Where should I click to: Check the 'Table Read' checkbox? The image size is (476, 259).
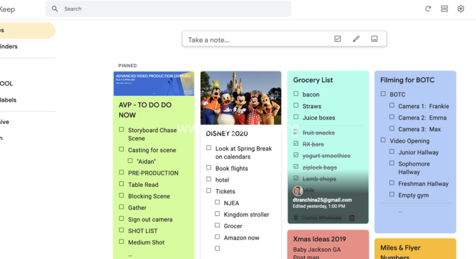121,184
